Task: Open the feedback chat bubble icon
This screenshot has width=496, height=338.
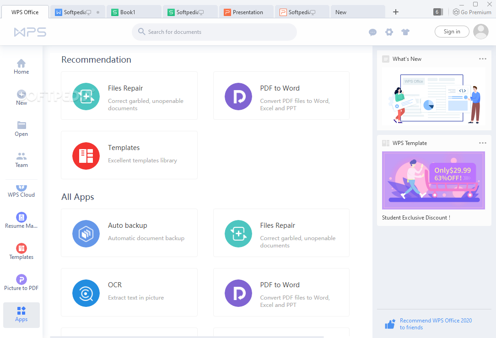Action: click(x=372, y=32)
